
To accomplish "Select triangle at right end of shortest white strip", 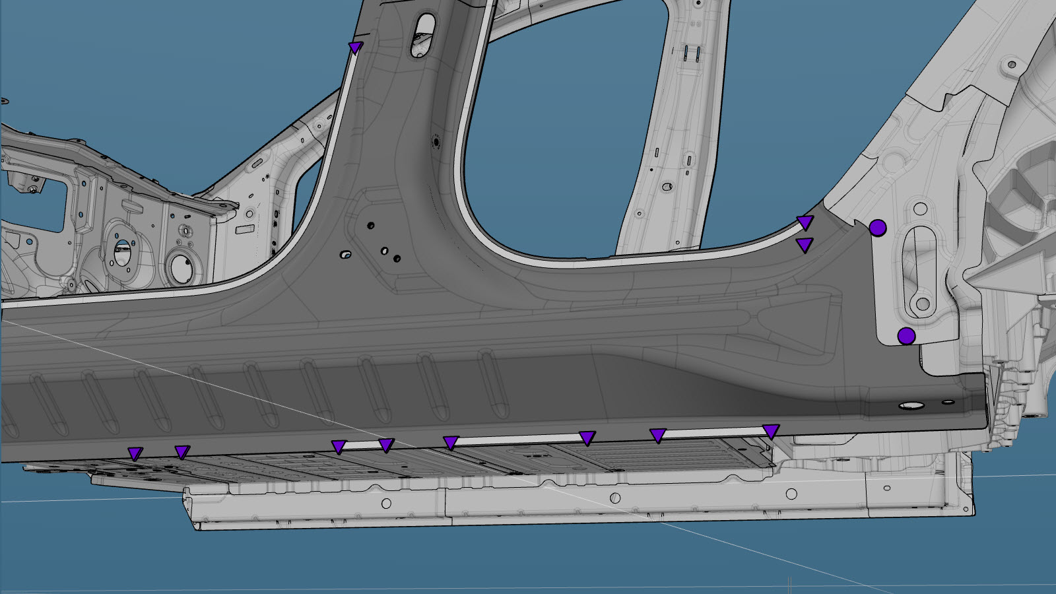I will [386, 445].
